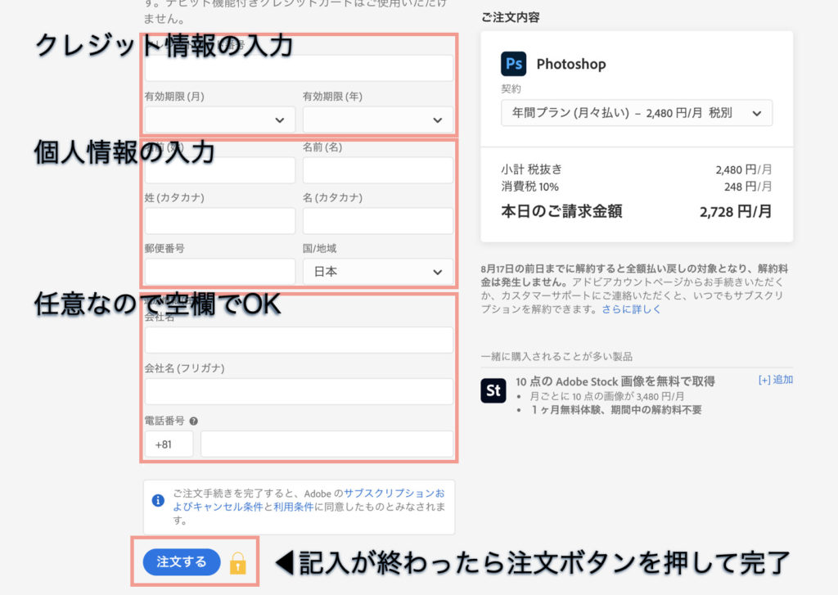This screenshot has height=595, width=838.
Task: Click the 248 円/月 tax amount
Action: click(x=748, y=187)
